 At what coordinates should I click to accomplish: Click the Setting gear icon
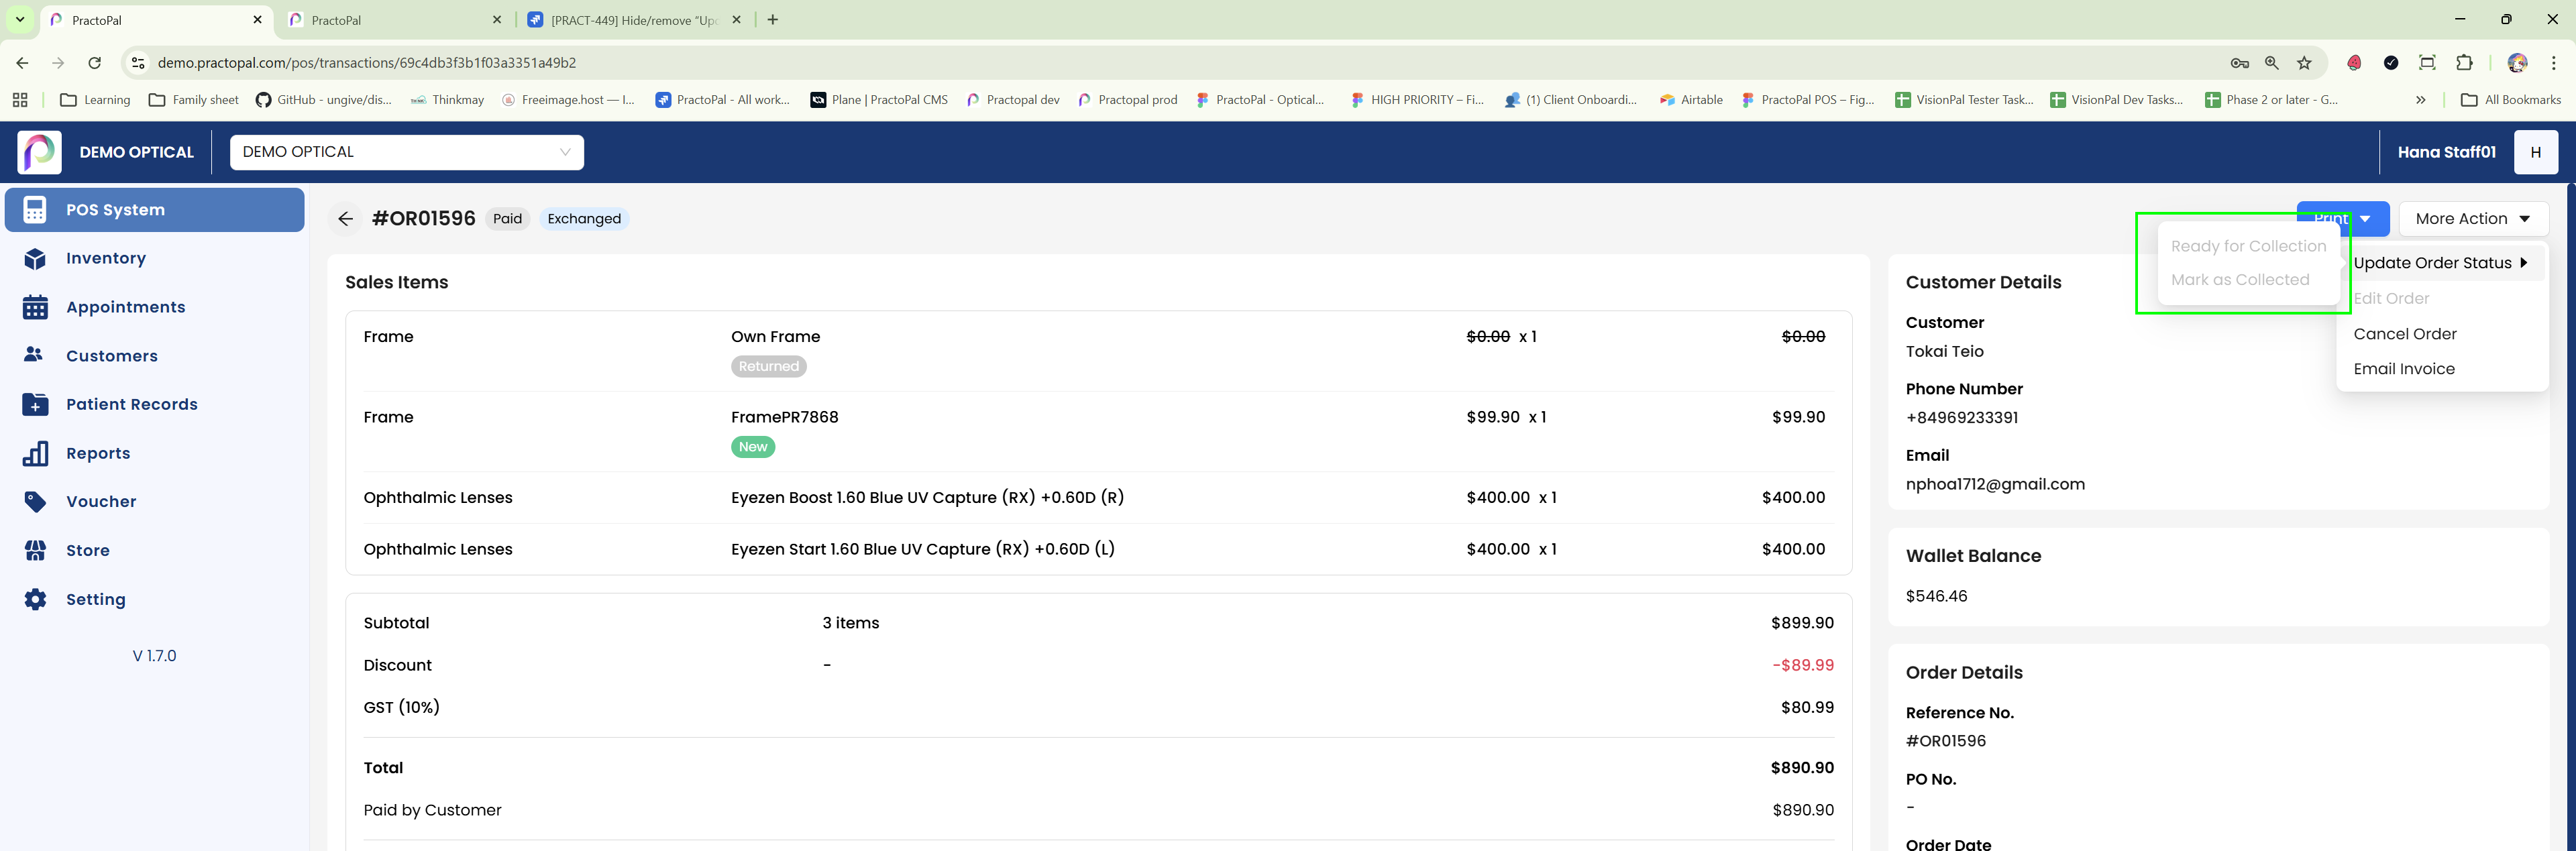coord(35,599)
